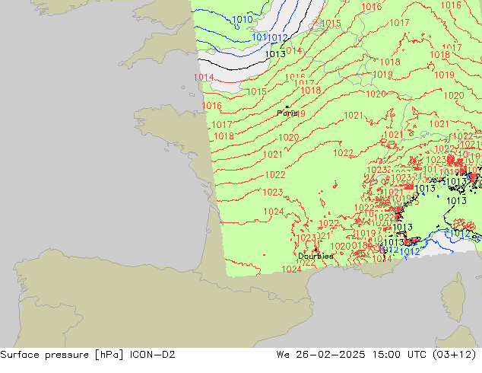The image size is (482, 373).
Task: Click the blue 1010 isobar label
Action: tap(243, 20)
